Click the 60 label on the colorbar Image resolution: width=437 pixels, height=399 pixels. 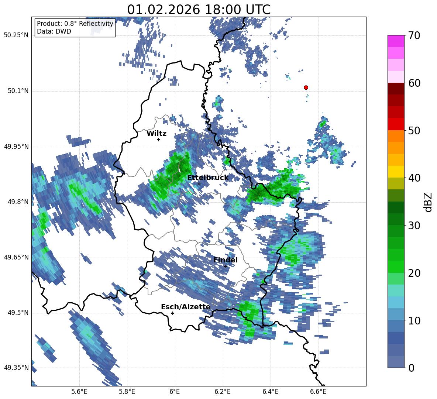click(414, 83)
